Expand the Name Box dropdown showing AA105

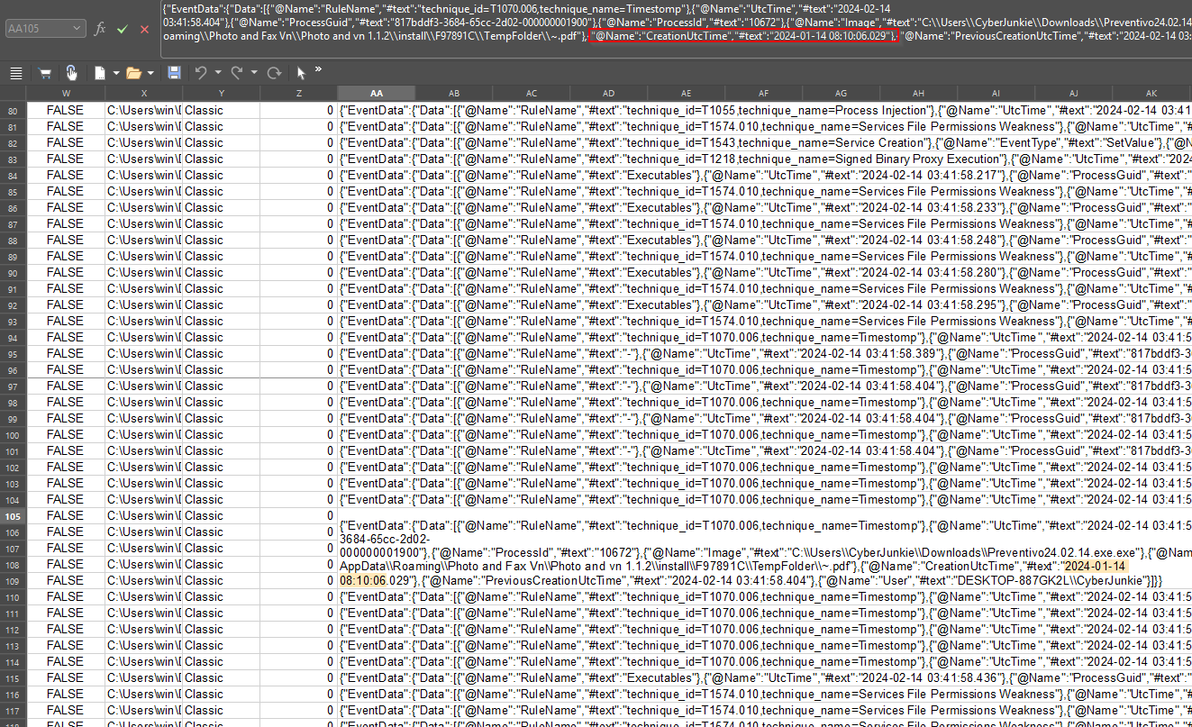78,29
